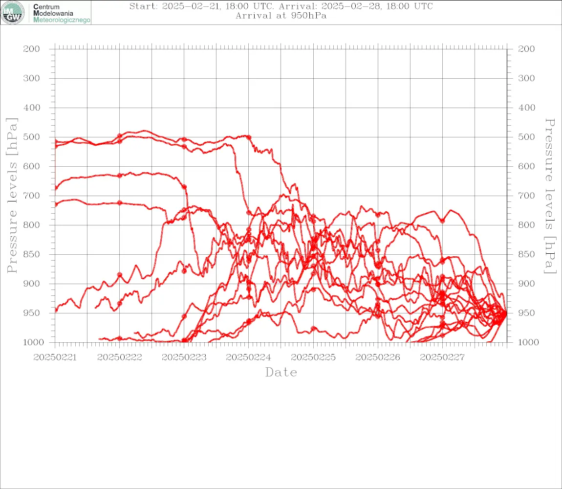Click the date label 20250227
This screenshot has height=489, width=562.
click(x=442, y=357)
